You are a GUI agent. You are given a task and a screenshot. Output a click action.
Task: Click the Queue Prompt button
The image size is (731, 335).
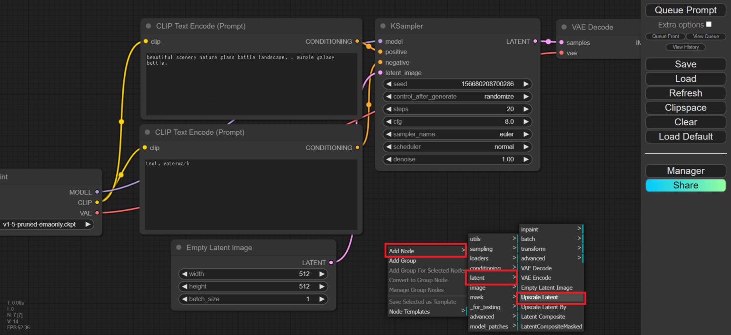click(x=686, y=10)
